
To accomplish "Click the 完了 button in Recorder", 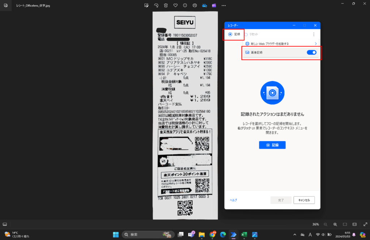I will (x=281, y=200).
